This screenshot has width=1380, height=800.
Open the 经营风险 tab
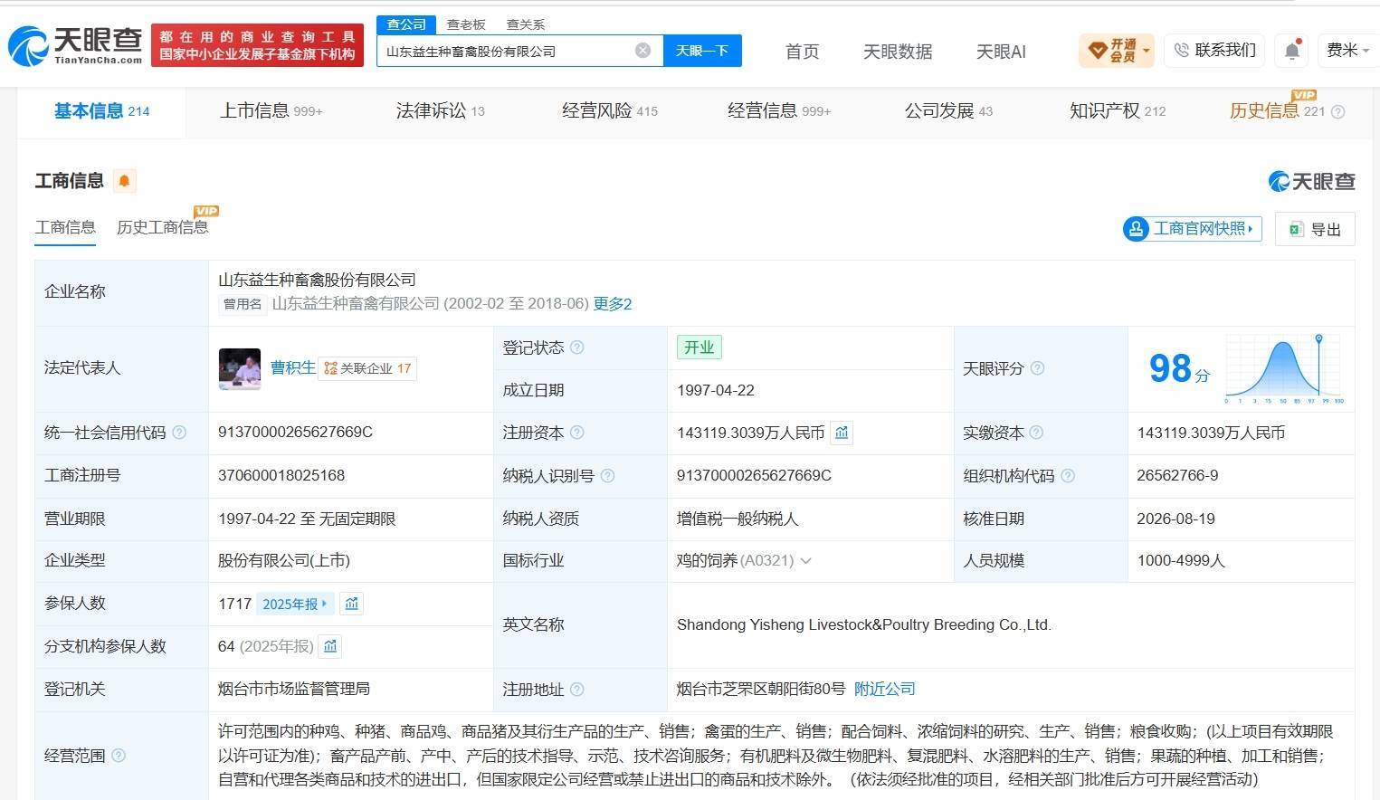(610, 111)
